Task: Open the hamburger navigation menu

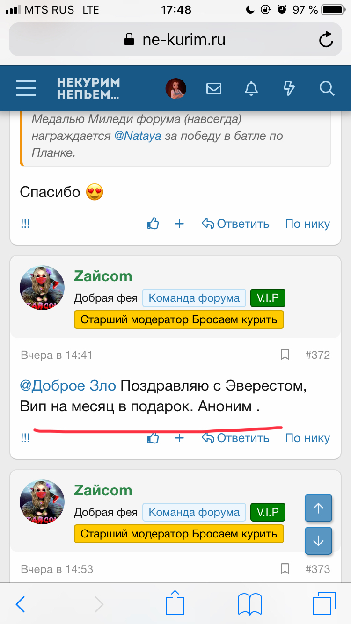Action: (26, 88)
